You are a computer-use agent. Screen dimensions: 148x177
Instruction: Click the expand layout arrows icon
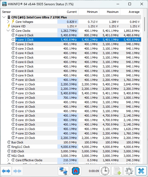click(6, 171)
